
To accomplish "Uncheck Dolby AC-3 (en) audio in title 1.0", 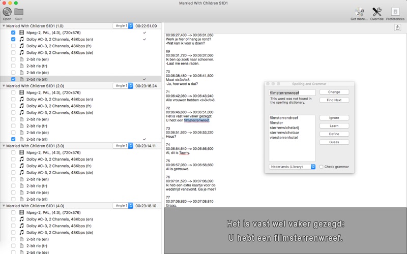I will 13,39.
